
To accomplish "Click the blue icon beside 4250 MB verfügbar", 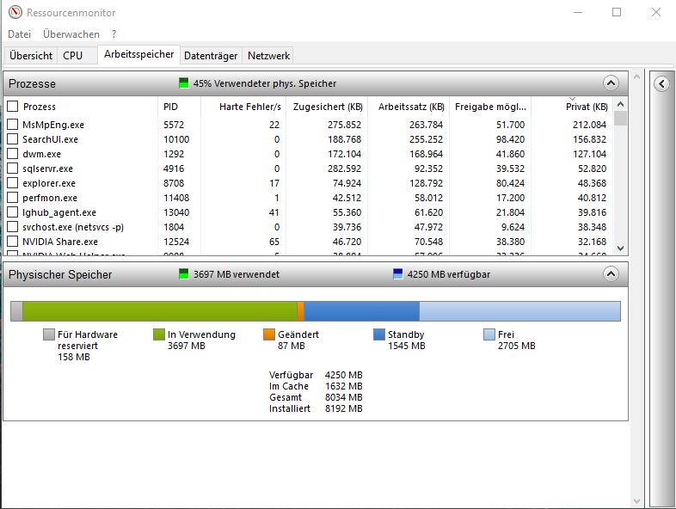I will click(x=398, y=273).
